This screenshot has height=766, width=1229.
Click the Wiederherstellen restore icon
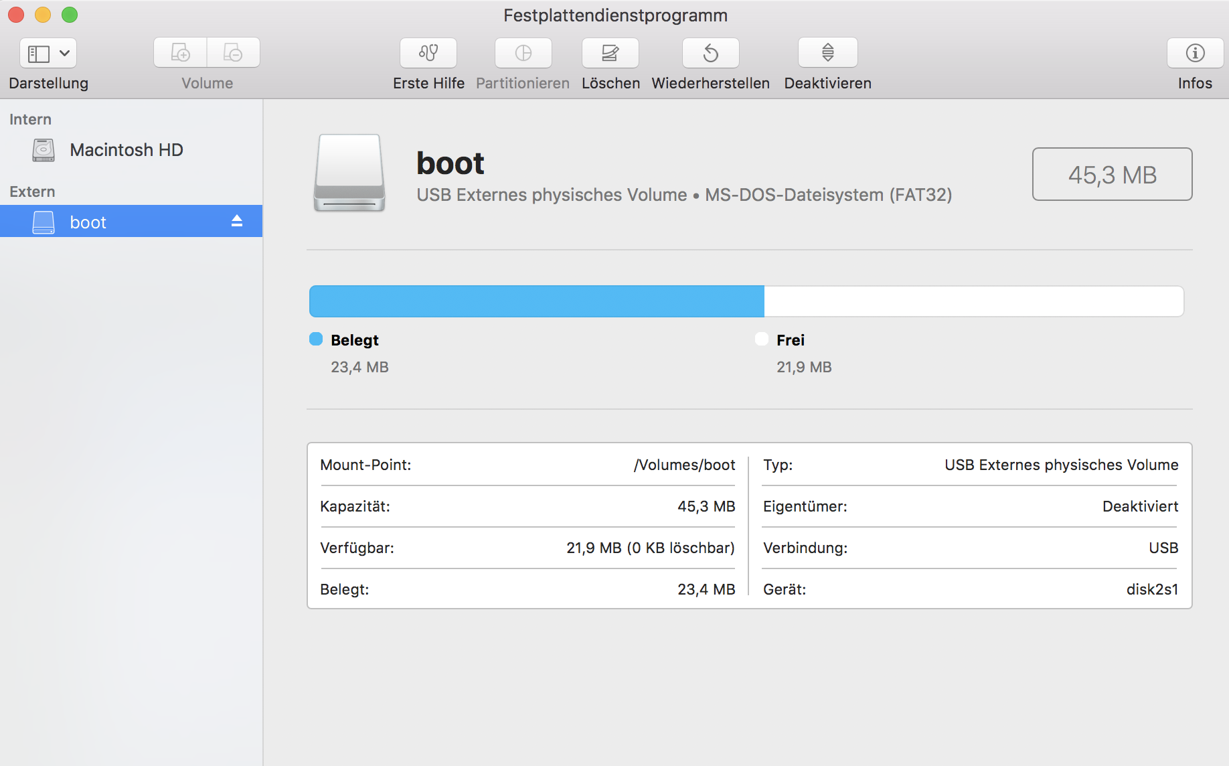pyautogui.click(x=711, y=53)
